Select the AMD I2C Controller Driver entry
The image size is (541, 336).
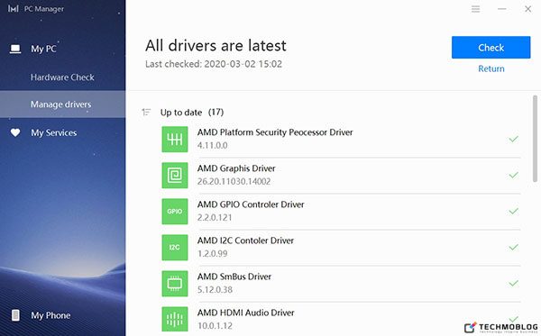pos(341,248)
